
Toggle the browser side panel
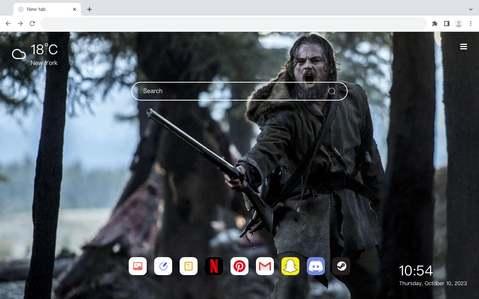tap(446, 24)
